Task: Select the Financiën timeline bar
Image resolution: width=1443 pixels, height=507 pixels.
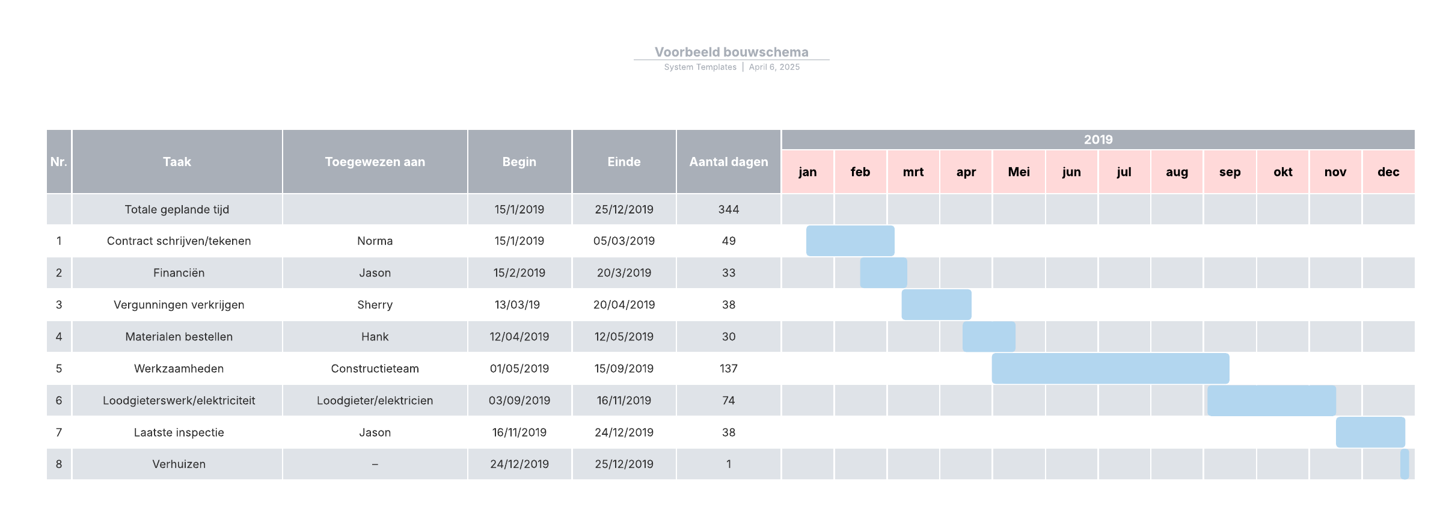Action: click(x=883, y=272)
